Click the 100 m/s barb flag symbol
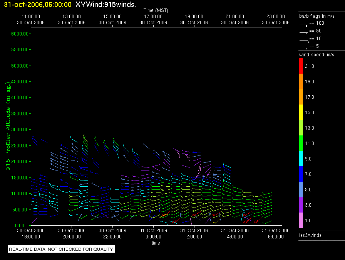This screenshot has height=260, width=345. [303, 24]
